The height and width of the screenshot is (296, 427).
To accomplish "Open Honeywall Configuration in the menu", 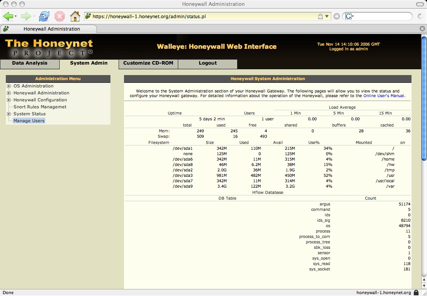I will click(x=40, y=100).
